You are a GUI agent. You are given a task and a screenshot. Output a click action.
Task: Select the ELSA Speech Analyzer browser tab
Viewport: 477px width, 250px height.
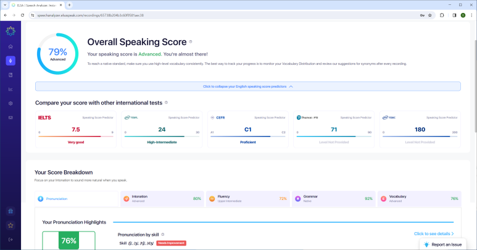(x=37, y=5)
